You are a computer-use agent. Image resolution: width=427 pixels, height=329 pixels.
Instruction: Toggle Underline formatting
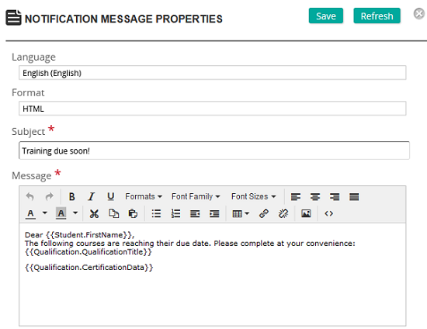[x=110, y=196]
